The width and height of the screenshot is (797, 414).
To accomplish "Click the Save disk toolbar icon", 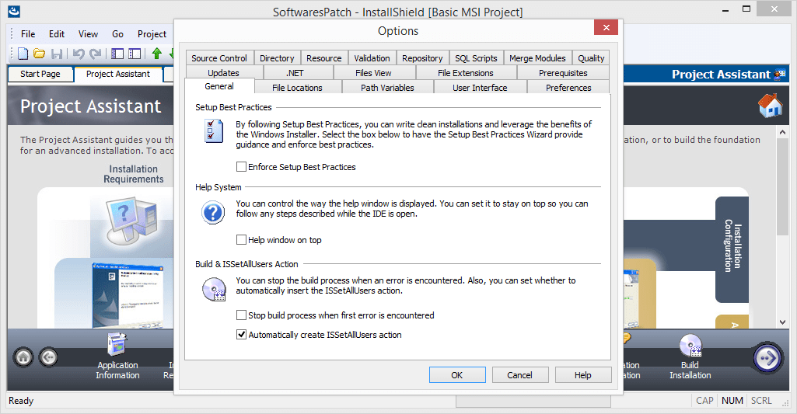I will tap(57, 54).
